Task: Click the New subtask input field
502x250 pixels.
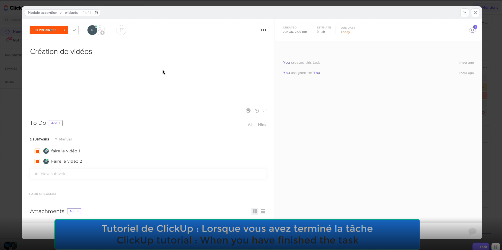Action: pos(148,174)
